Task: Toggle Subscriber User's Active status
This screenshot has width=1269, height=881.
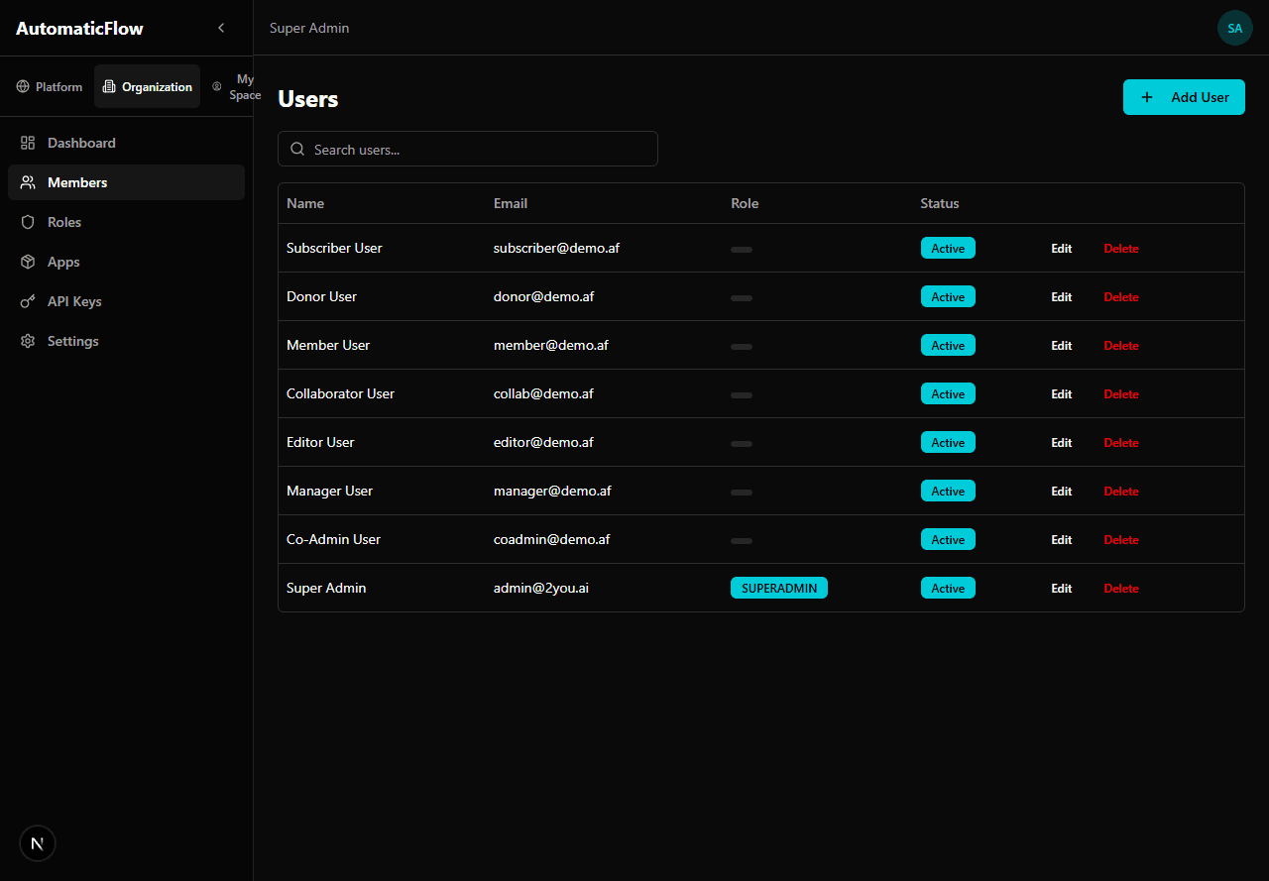Action: tap(948, 248)
